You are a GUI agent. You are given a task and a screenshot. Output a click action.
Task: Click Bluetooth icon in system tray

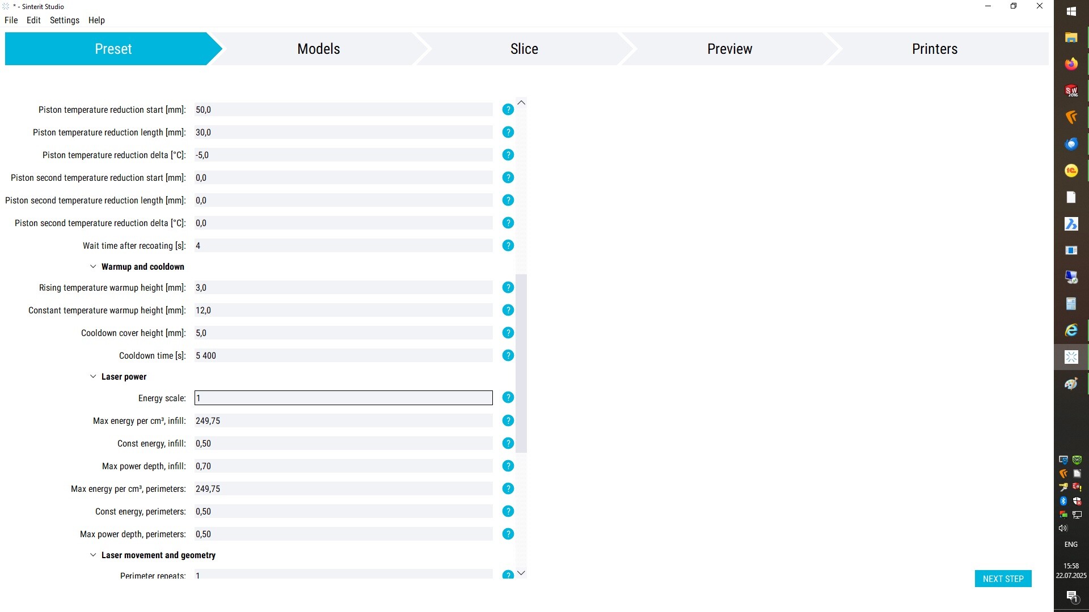pos(1063,501)
